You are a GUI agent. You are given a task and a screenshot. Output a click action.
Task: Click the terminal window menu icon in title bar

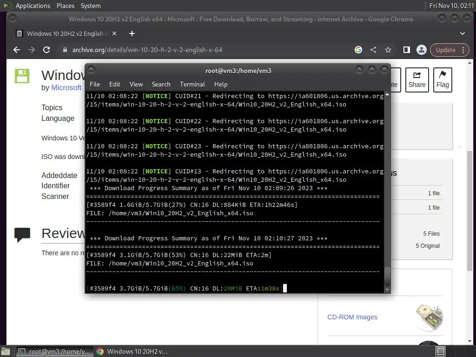coord(91,70)
